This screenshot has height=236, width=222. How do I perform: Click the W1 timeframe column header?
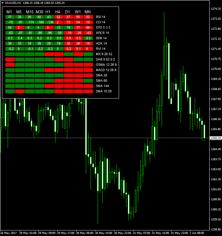(x=78, y=12)
